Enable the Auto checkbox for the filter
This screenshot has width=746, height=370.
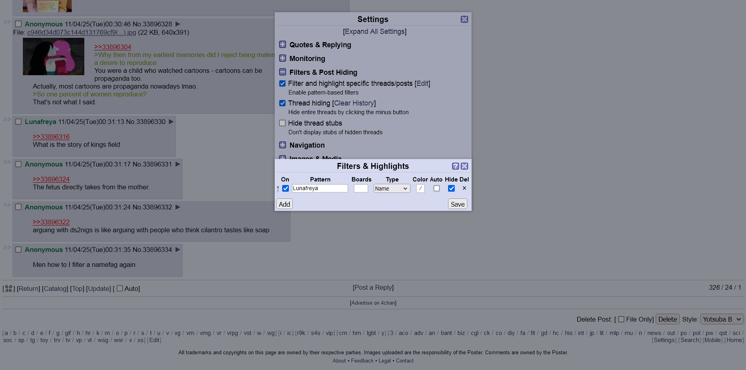pyautogui.click(x=437, y=189)
